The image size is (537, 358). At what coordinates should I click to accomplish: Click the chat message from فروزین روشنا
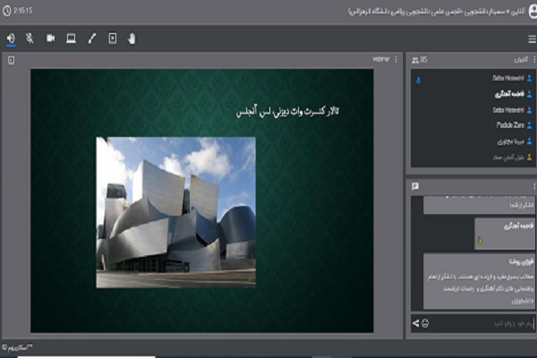[x=479, y=281]
